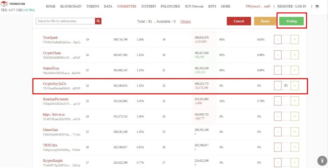The image size is (328, 168).
Task: Increase votes for KuailianPayments
Action: pyautogui.click(x=295, y=101)
